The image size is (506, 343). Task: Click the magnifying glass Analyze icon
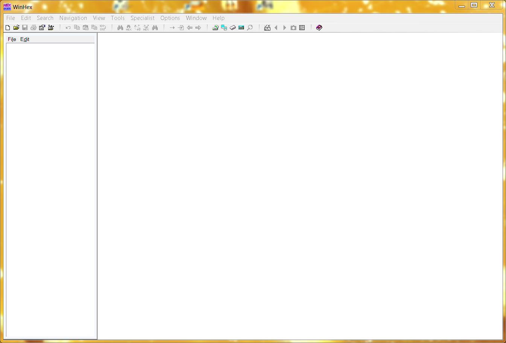pos(250,27)
